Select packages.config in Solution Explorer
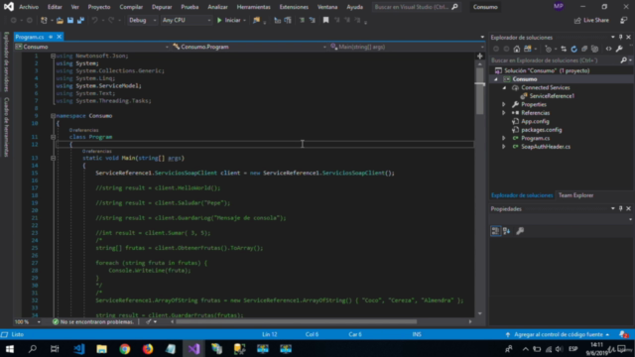This screenshot has height=357, width=635. (541, 130)
